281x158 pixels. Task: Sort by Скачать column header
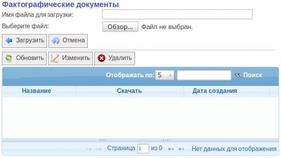click(130, 91)
